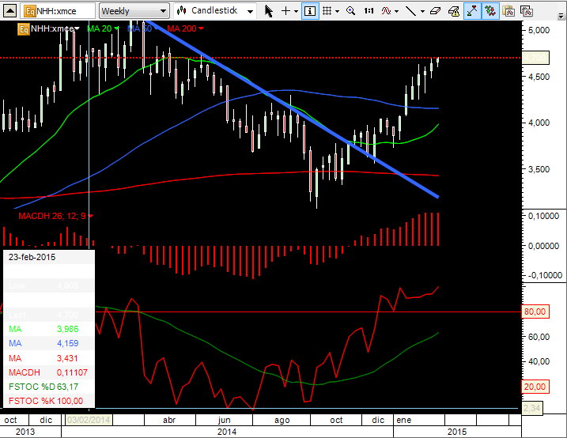Click the red MA 3,431 row
The height and width of the screenshot is (438, 567).
(49, 358)
